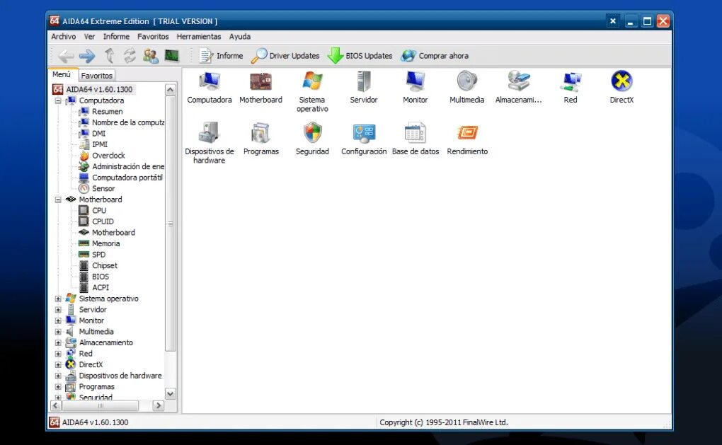722x445 pixels.
Task: Click the tree scrollbar up arrow
Action: (x=171, y=90)
